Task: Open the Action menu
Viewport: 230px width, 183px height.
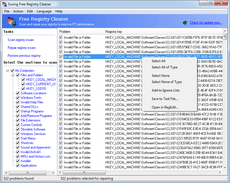Action: coord(18,11)
